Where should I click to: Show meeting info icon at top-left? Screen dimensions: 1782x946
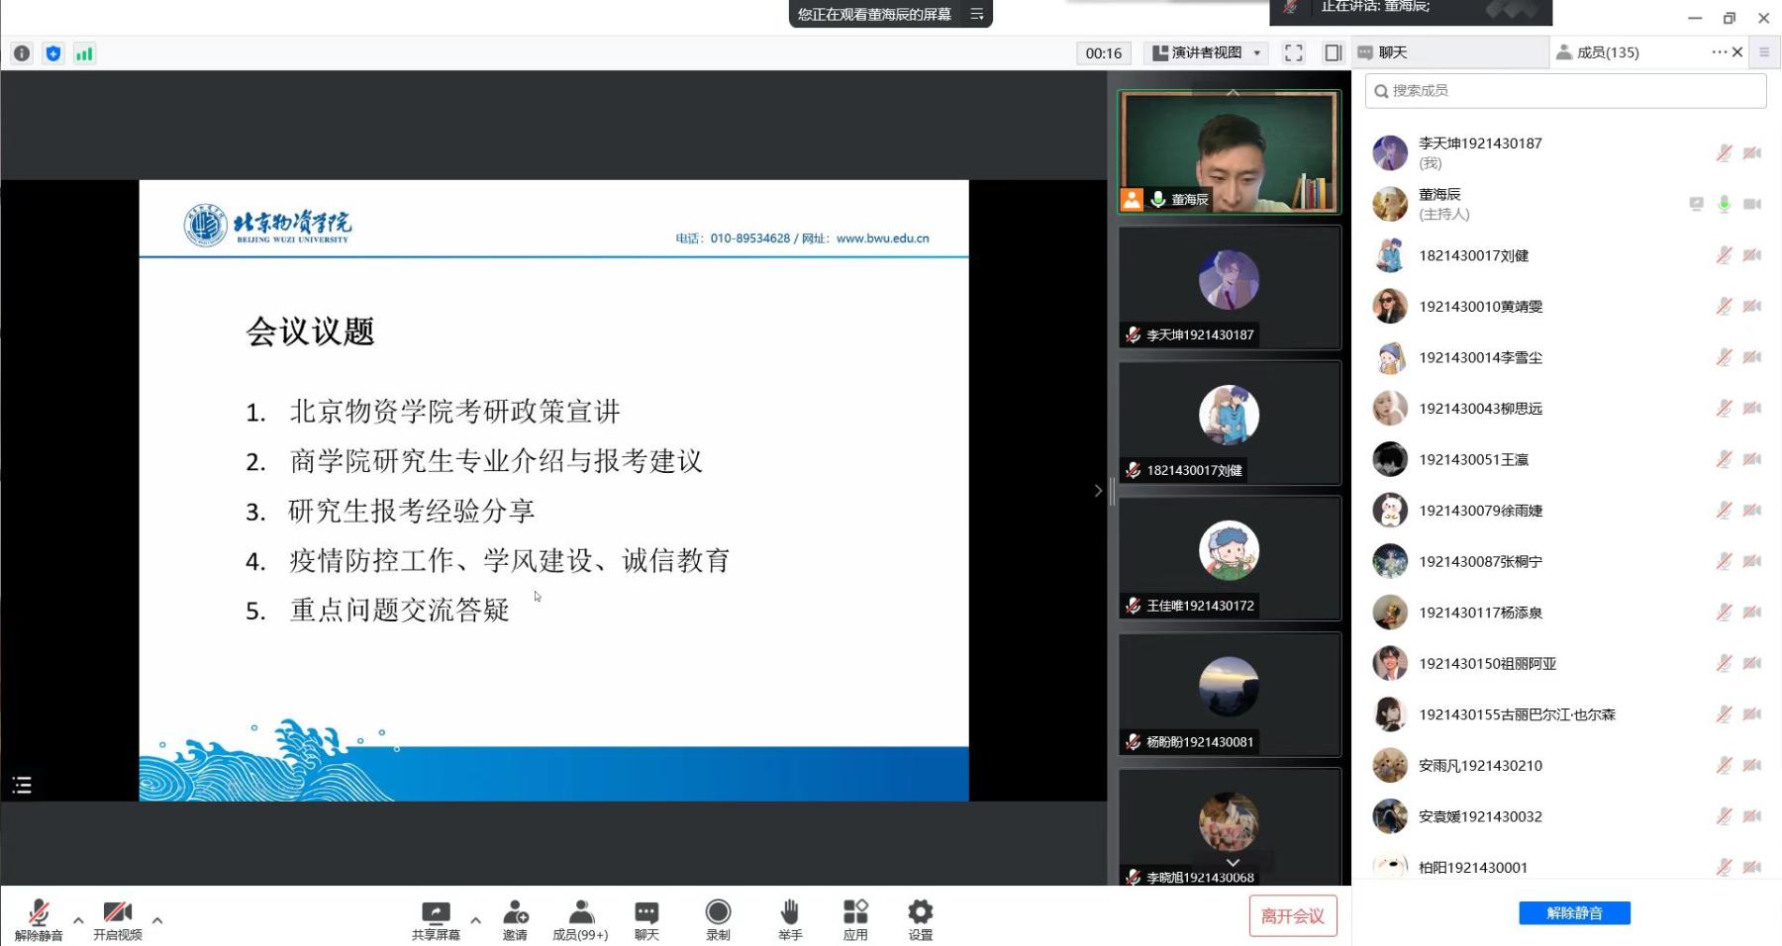(22, 53)
